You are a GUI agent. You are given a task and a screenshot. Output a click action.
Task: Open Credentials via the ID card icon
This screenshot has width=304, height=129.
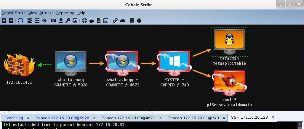tap(54, 20)
